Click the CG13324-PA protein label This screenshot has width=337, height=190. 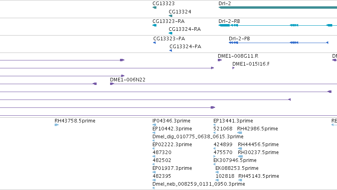tap(185, 47)
